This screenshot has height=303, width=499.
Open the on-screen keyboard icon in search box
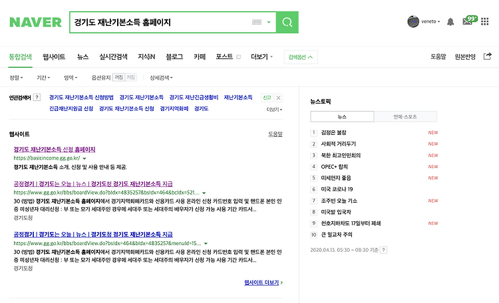[x=257, y=22]
